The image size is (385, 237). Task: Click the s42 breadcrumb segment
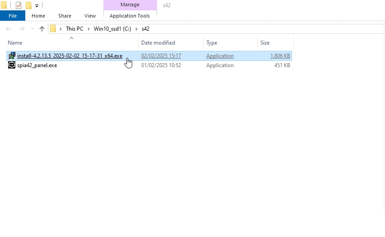click(x=145, y=29)
